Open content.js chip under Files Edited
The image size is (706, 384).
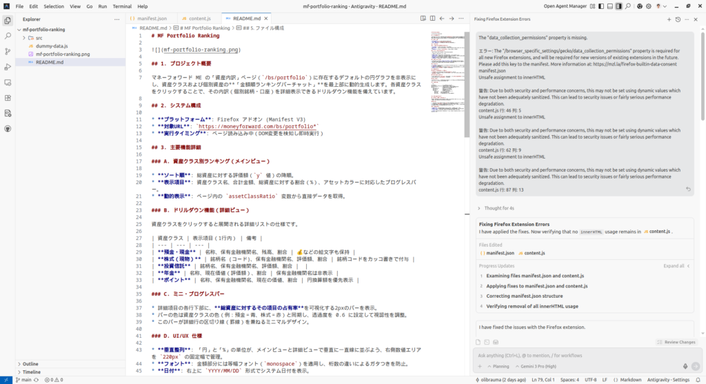(532, 253)
